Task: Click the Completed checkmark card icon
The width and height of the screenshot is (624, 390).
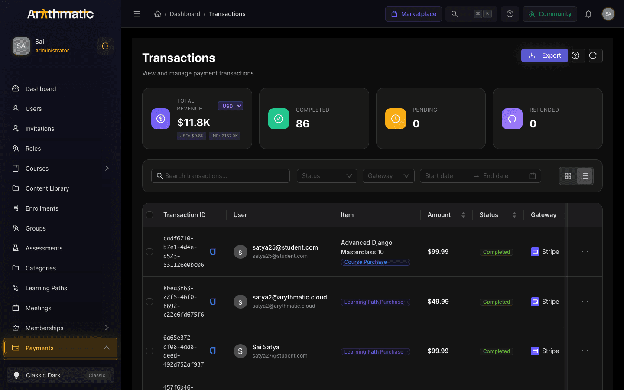Action: 279,119
